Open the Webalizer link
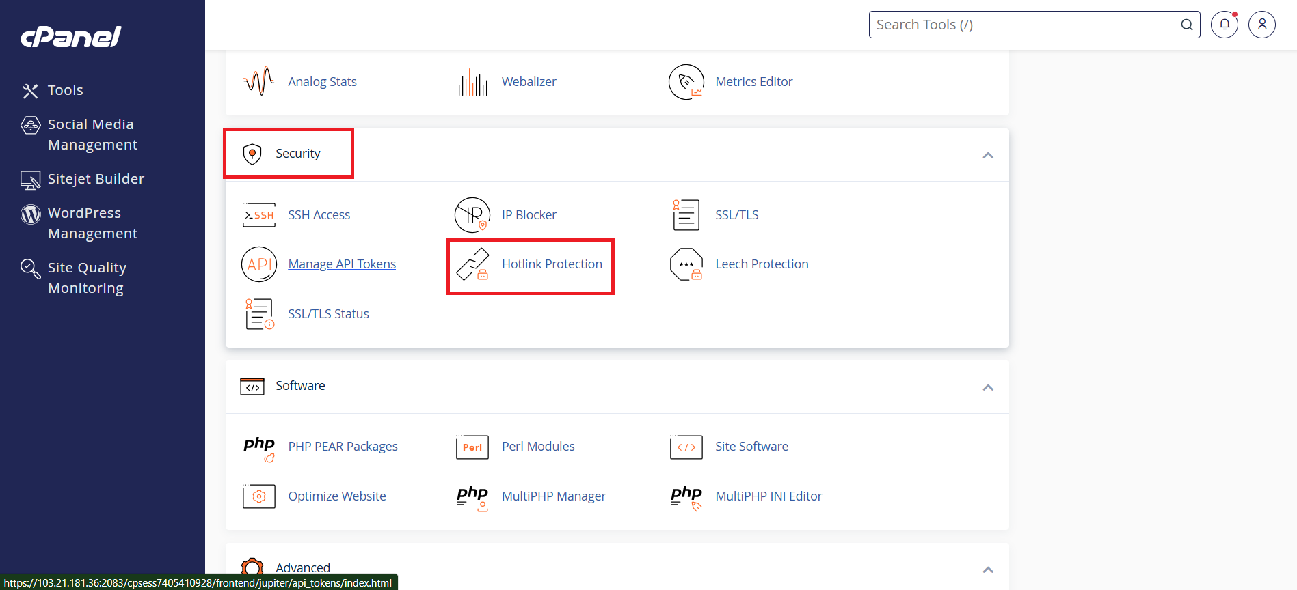 529,82
